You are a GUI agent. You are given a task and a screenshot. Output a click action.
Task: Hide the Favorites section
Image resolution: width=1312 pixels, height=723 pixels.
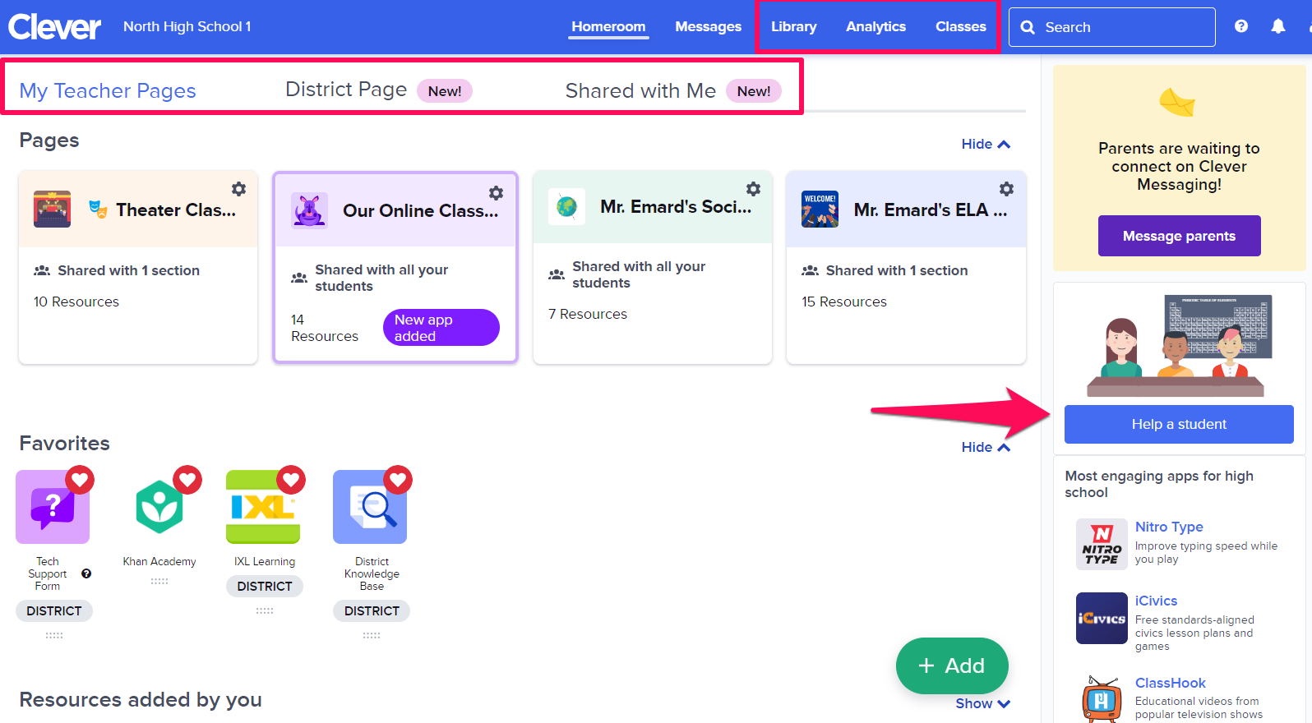point(985,447)
